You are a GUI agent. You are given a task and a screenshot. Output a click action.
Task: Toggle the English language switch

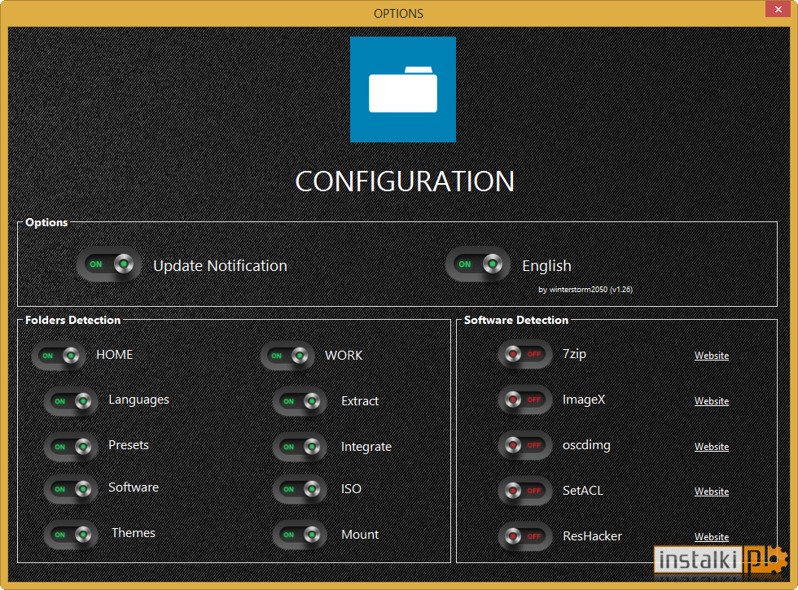click(x=477, y=264)
